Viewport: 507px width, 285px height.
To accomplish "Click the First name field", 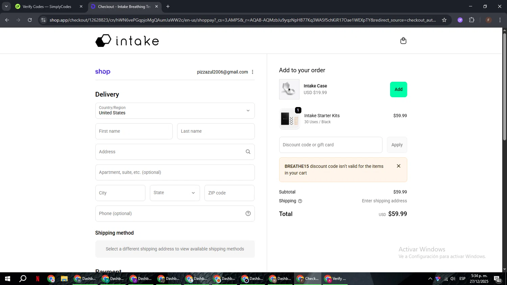I will point(134,131).
